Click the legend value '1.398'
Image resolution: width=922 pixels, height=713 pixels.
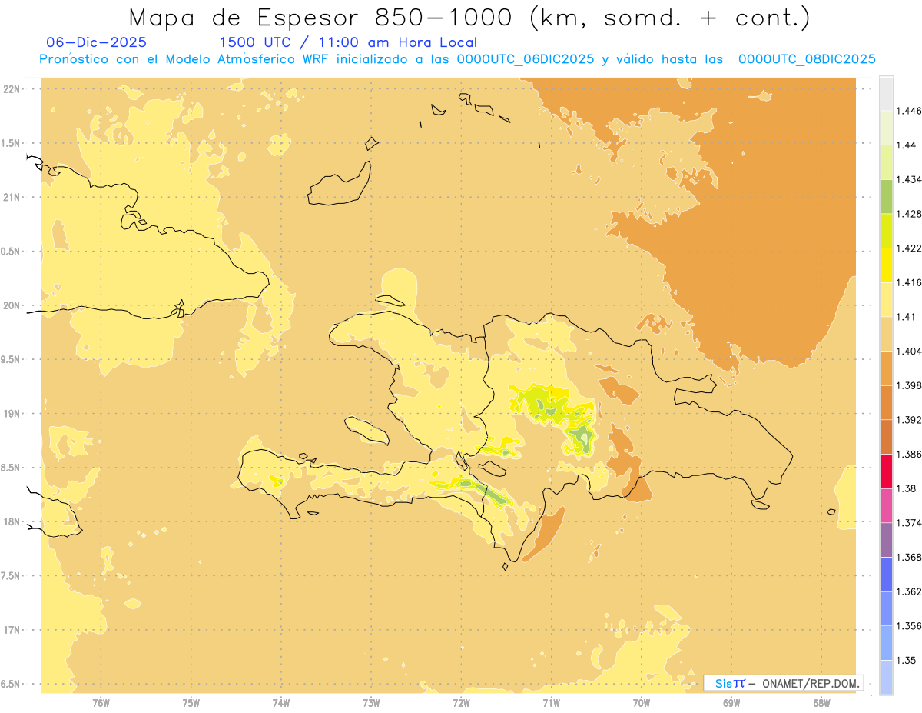click(910, 385)
